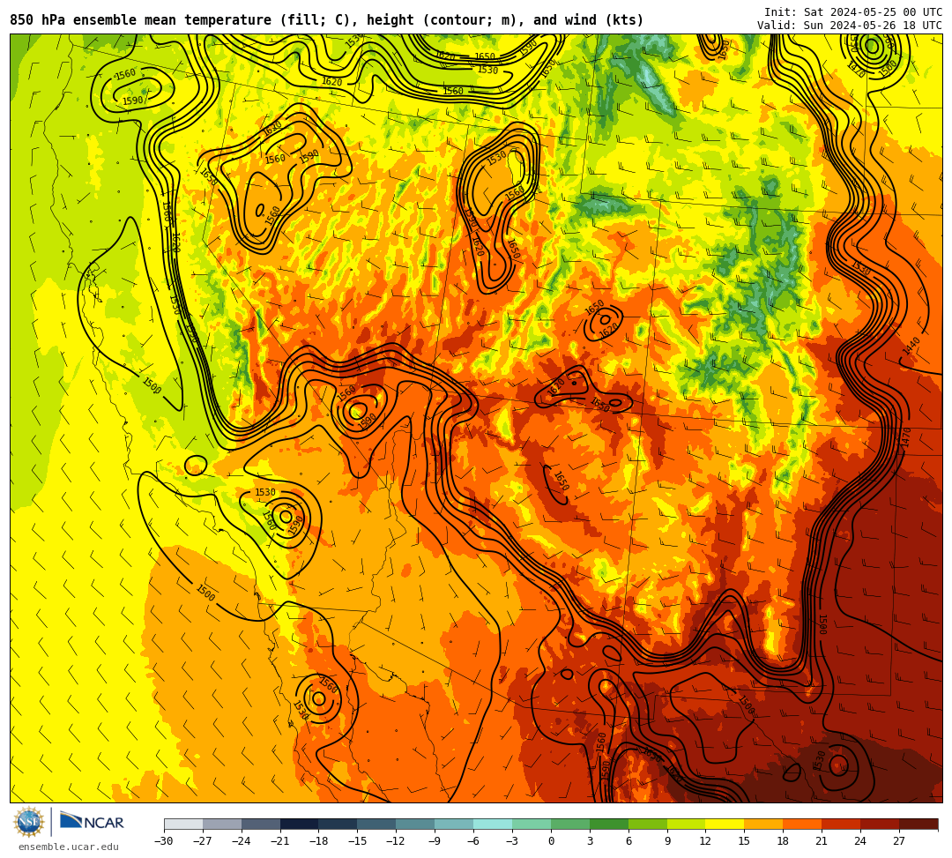Select the 850 hPa ensemble mean temperature title

(327, 20)
